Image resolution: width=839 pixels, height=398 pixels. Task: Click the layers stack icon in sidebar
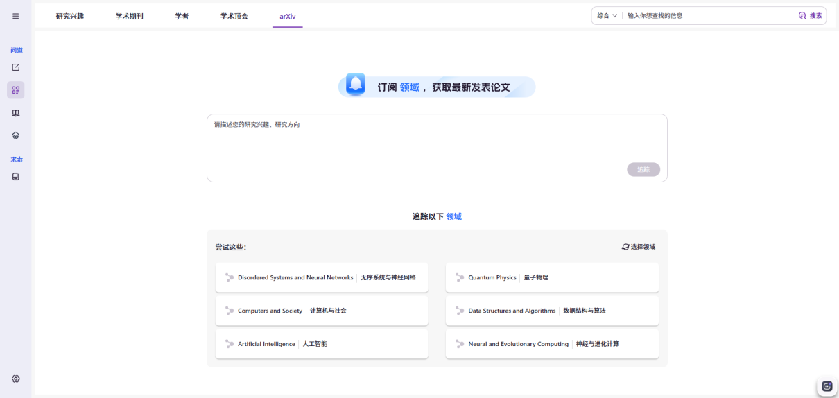(x=16, y=135)
